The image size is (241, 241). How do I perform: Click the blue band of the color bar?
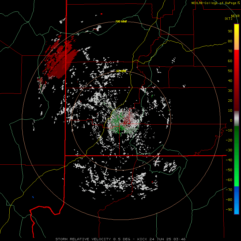(236, 200)
